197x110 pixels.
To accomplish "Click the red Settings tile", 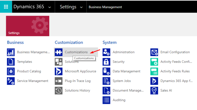I will coord(28,26).
